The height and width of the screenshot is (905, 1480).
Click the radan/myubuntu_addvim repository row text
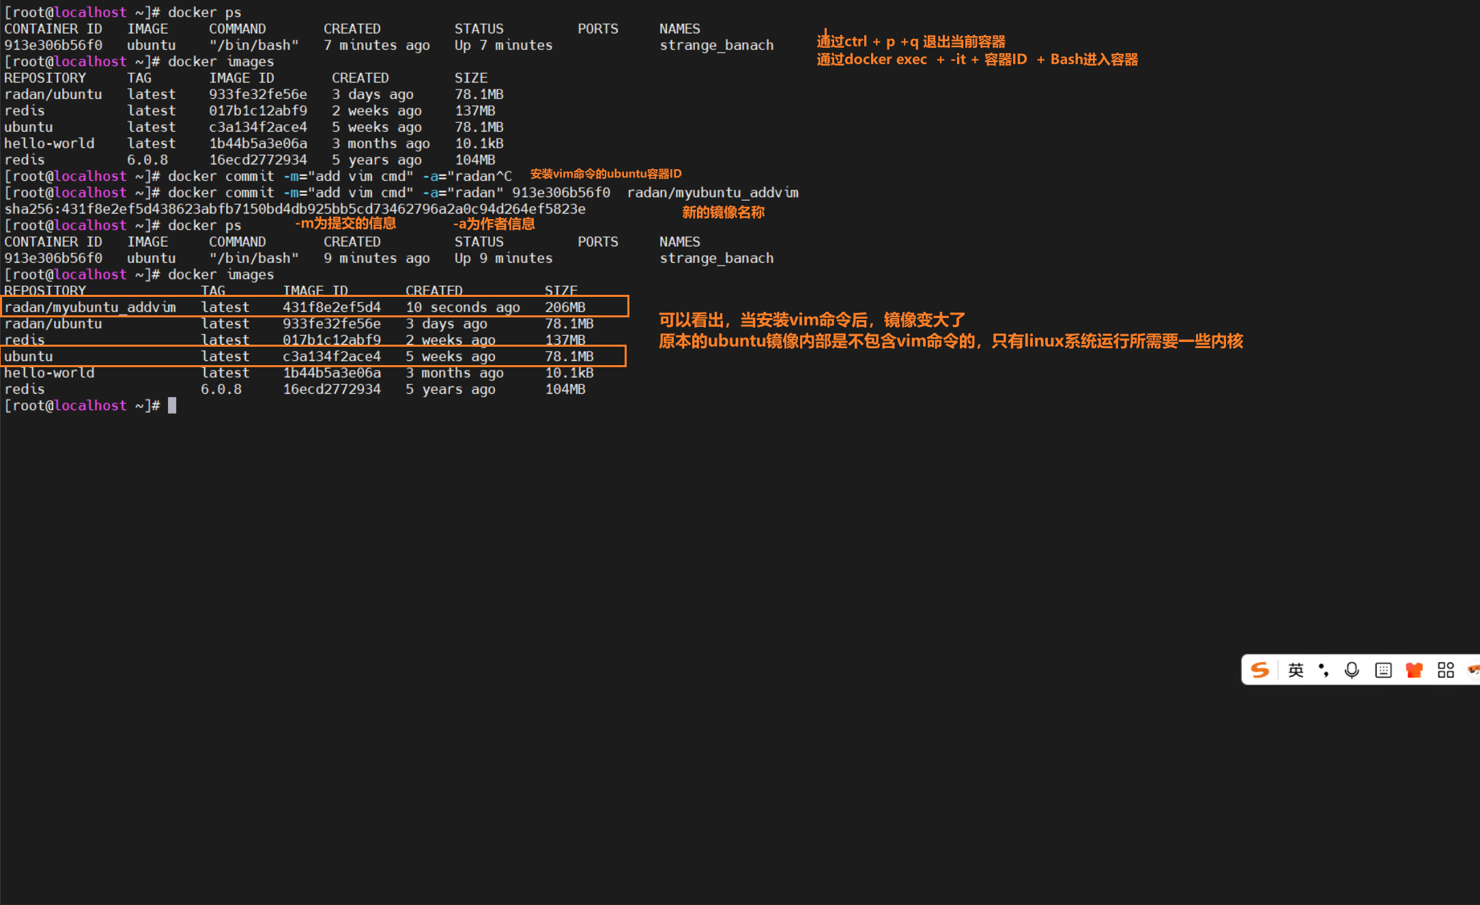90,307
